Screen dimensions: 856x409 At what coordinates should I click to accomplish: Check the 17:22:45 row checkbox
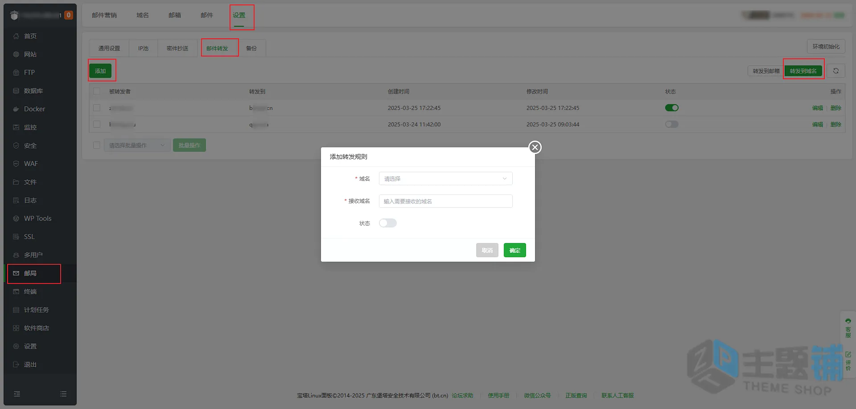97,108
